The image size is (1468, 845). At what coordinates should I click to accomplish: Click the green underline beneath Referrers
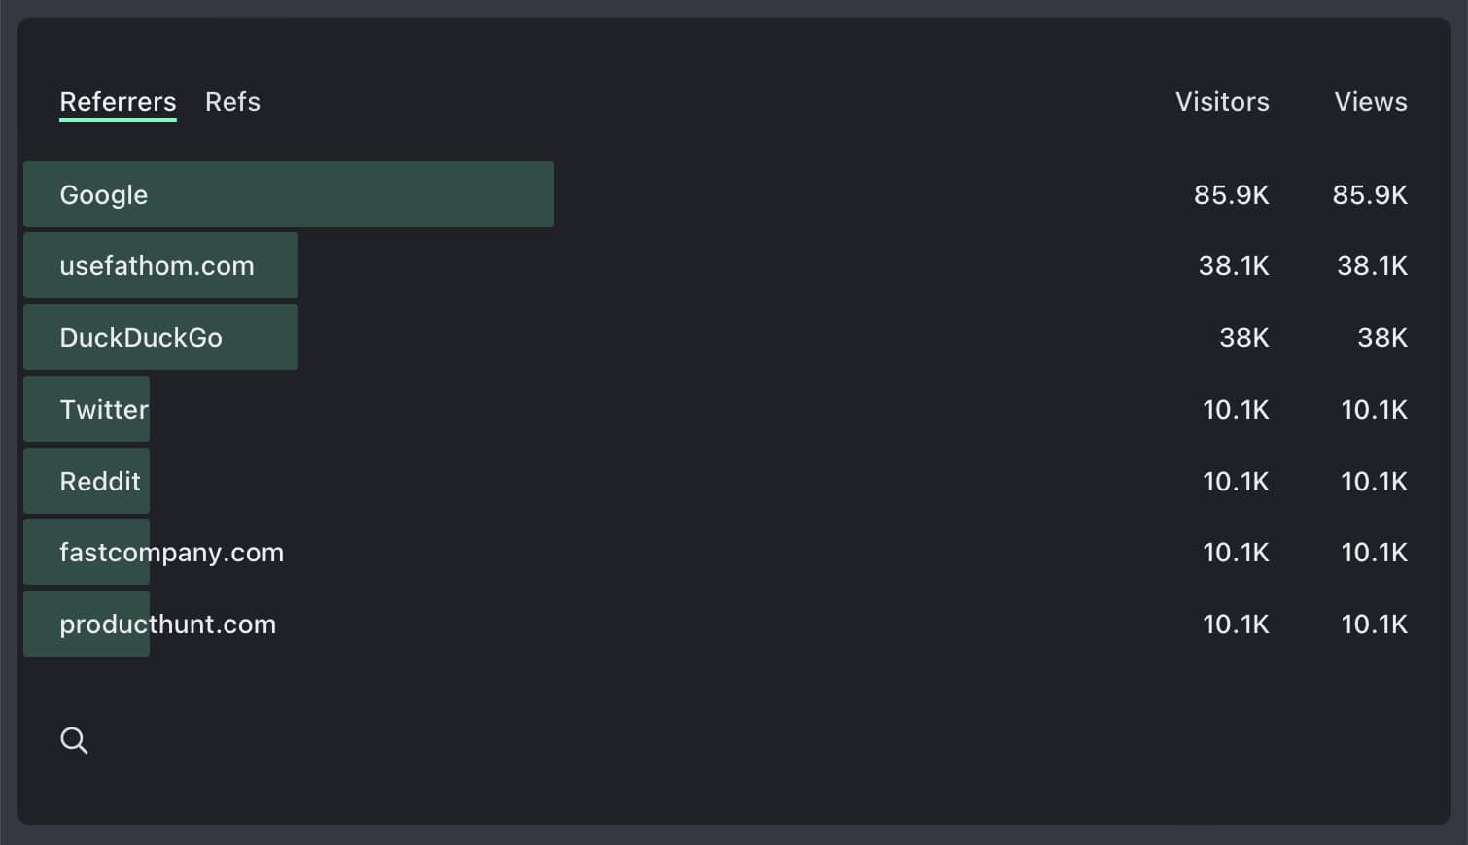(117, 119)
